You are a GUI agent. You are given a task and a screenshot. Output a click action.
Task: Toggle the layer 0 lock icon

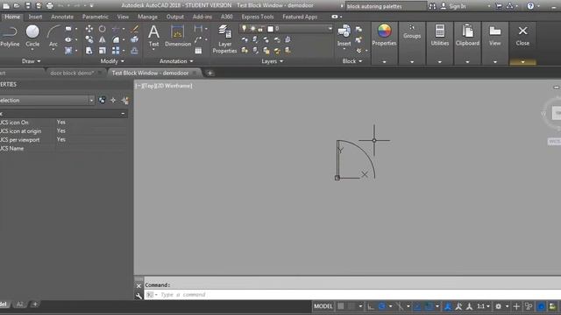point(260,29)
